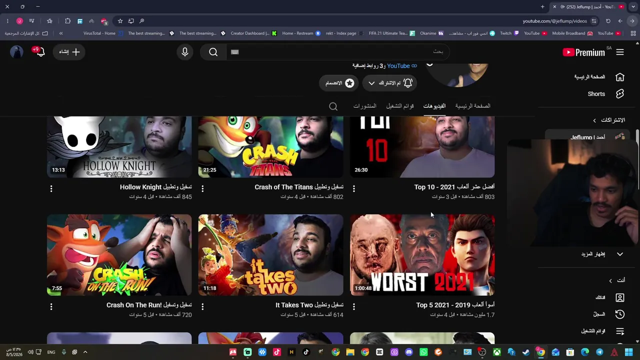The image size is (640, 360).
Task: Open the Twitch bookmark
Action: pyautogui.click(x=510, y=33)
